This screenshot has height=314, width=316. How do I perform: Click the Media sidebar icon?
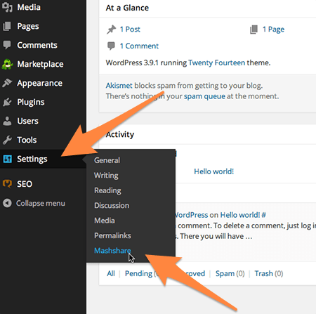[x=7, y=7]
